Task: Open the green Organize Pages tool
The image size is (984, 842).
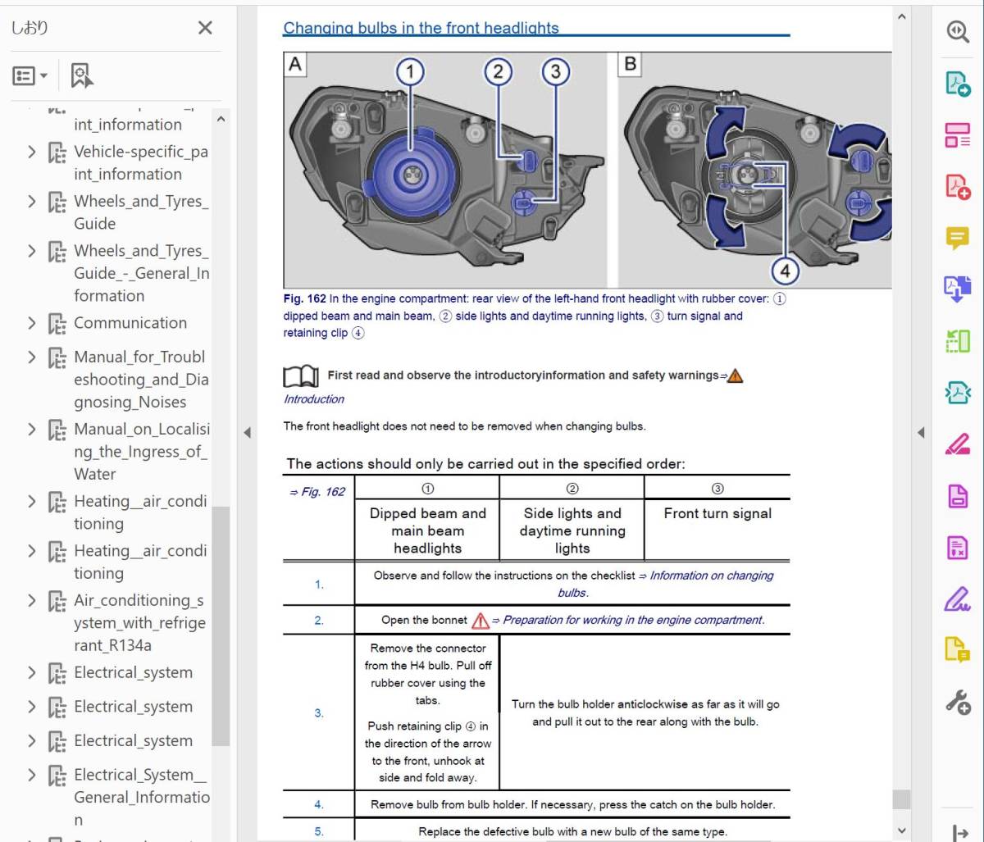Action: [x=957, y=341]
